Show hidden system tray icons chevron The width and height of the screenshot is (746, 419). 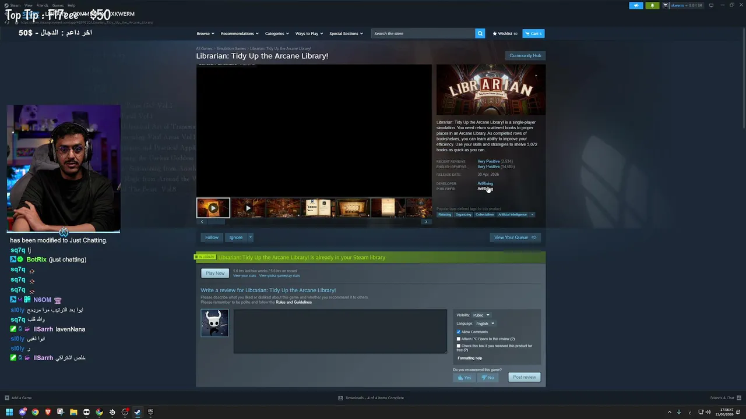pyautogui.click(x=669, y=412)
